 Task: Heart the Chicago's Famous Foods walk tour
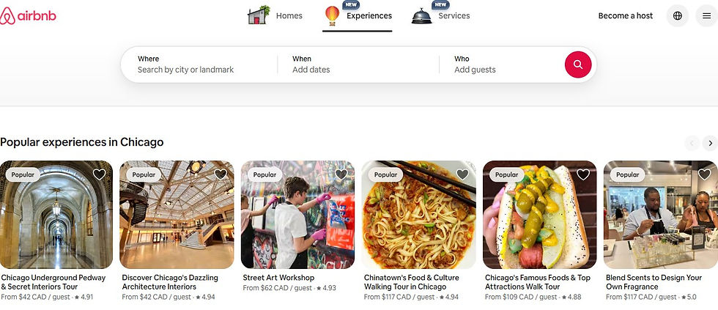coord(583,174)
